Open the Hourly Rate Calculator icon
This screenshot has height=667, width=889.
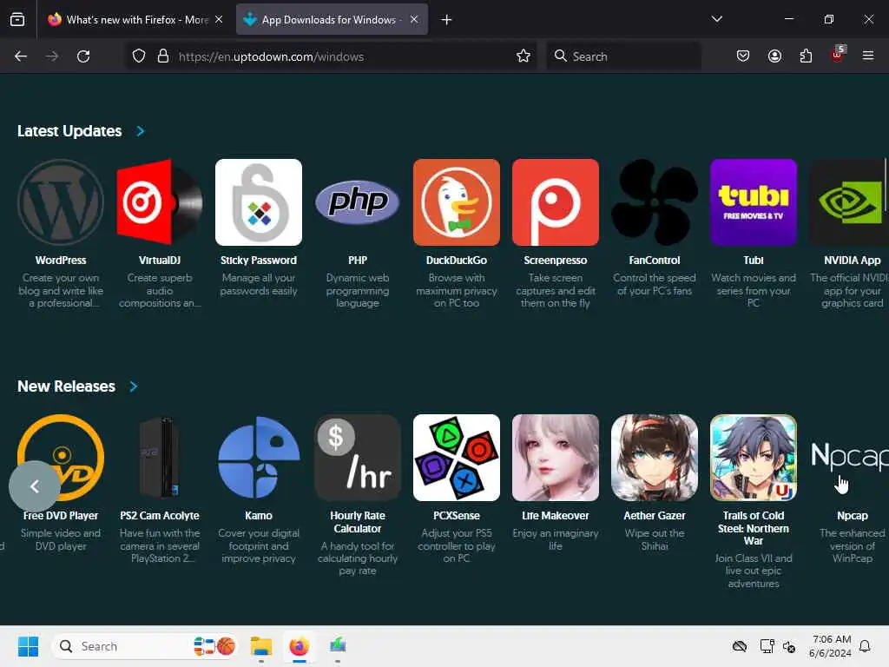pyautogui.click(x=357, y=458)
